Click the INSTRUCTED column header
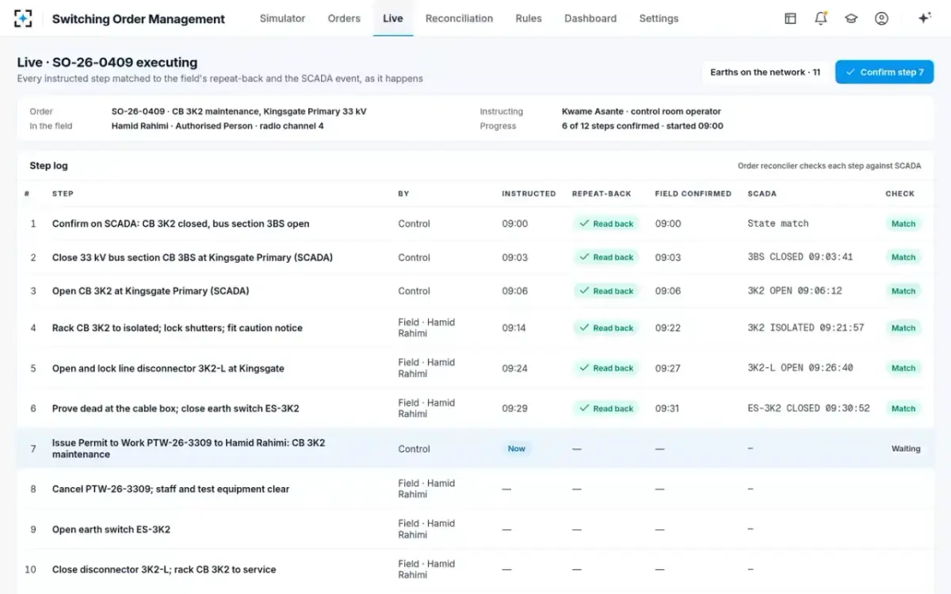The width and height of the screenshot is (951, 594). pos(529,194)
